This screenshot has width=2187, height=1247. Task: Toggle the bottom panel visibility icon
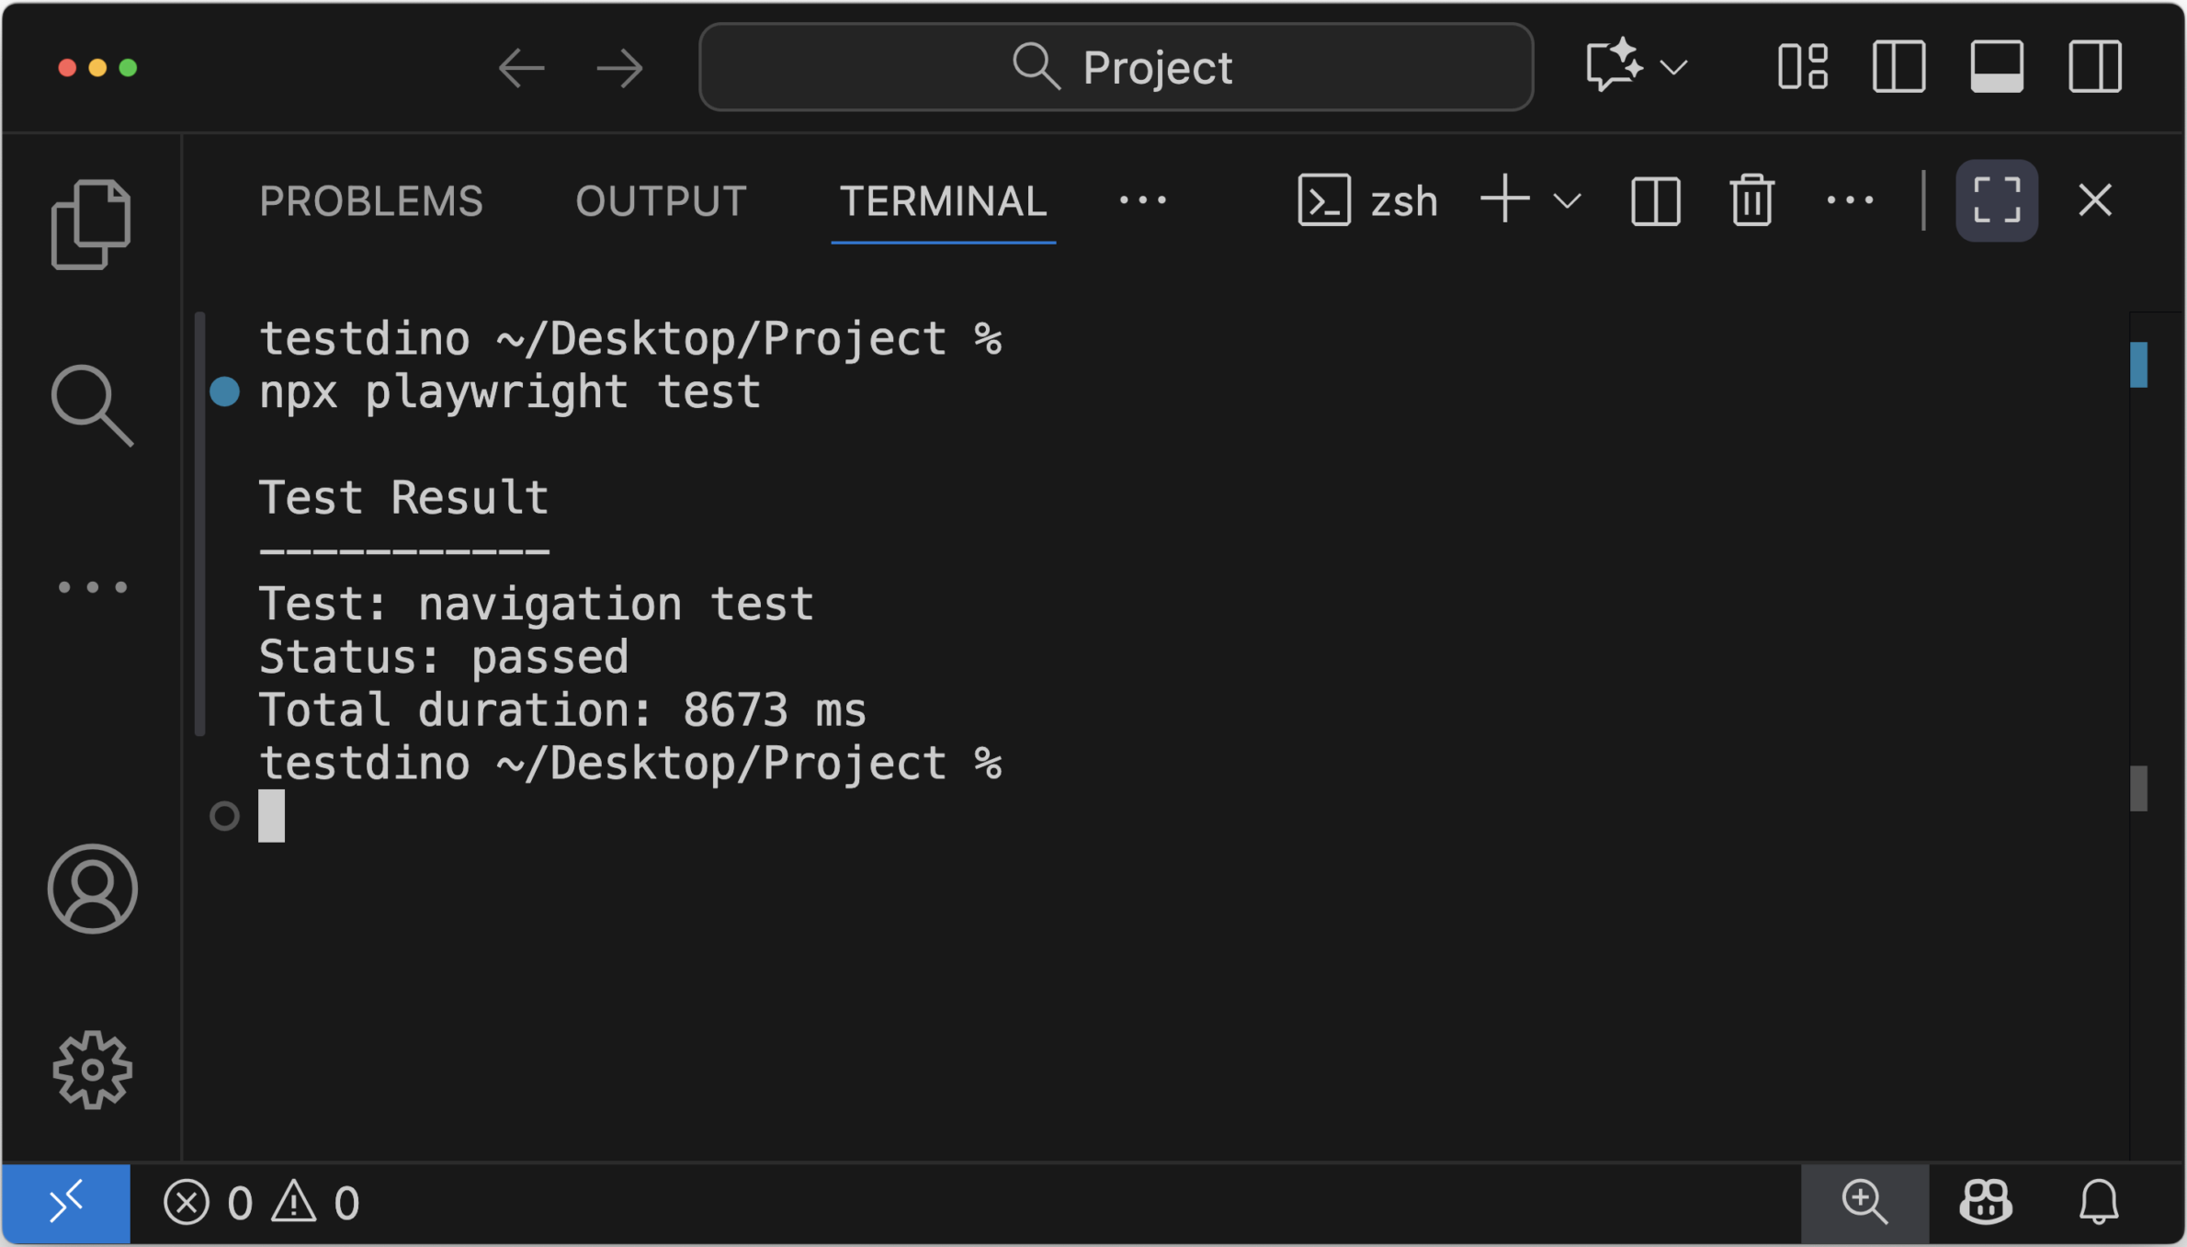(x=1998, y=66)
